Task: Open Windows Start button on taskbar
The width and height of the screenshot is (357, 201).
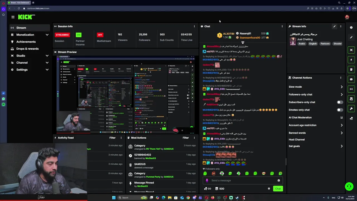Action: point(114,198)
